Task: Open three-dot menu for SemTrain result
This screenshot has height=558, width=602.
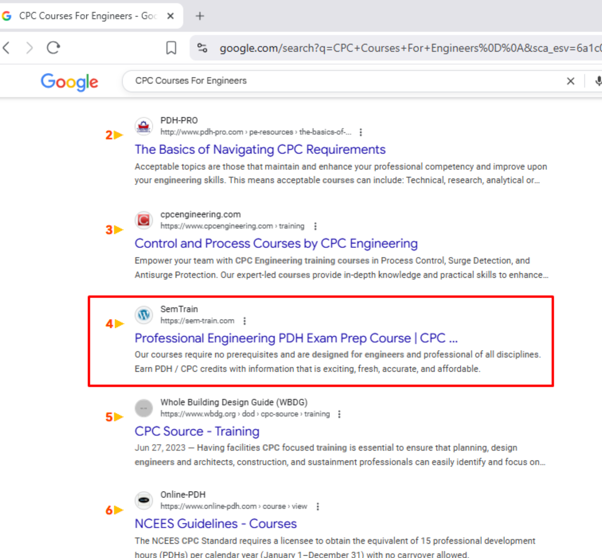Action: pos(245,321)
